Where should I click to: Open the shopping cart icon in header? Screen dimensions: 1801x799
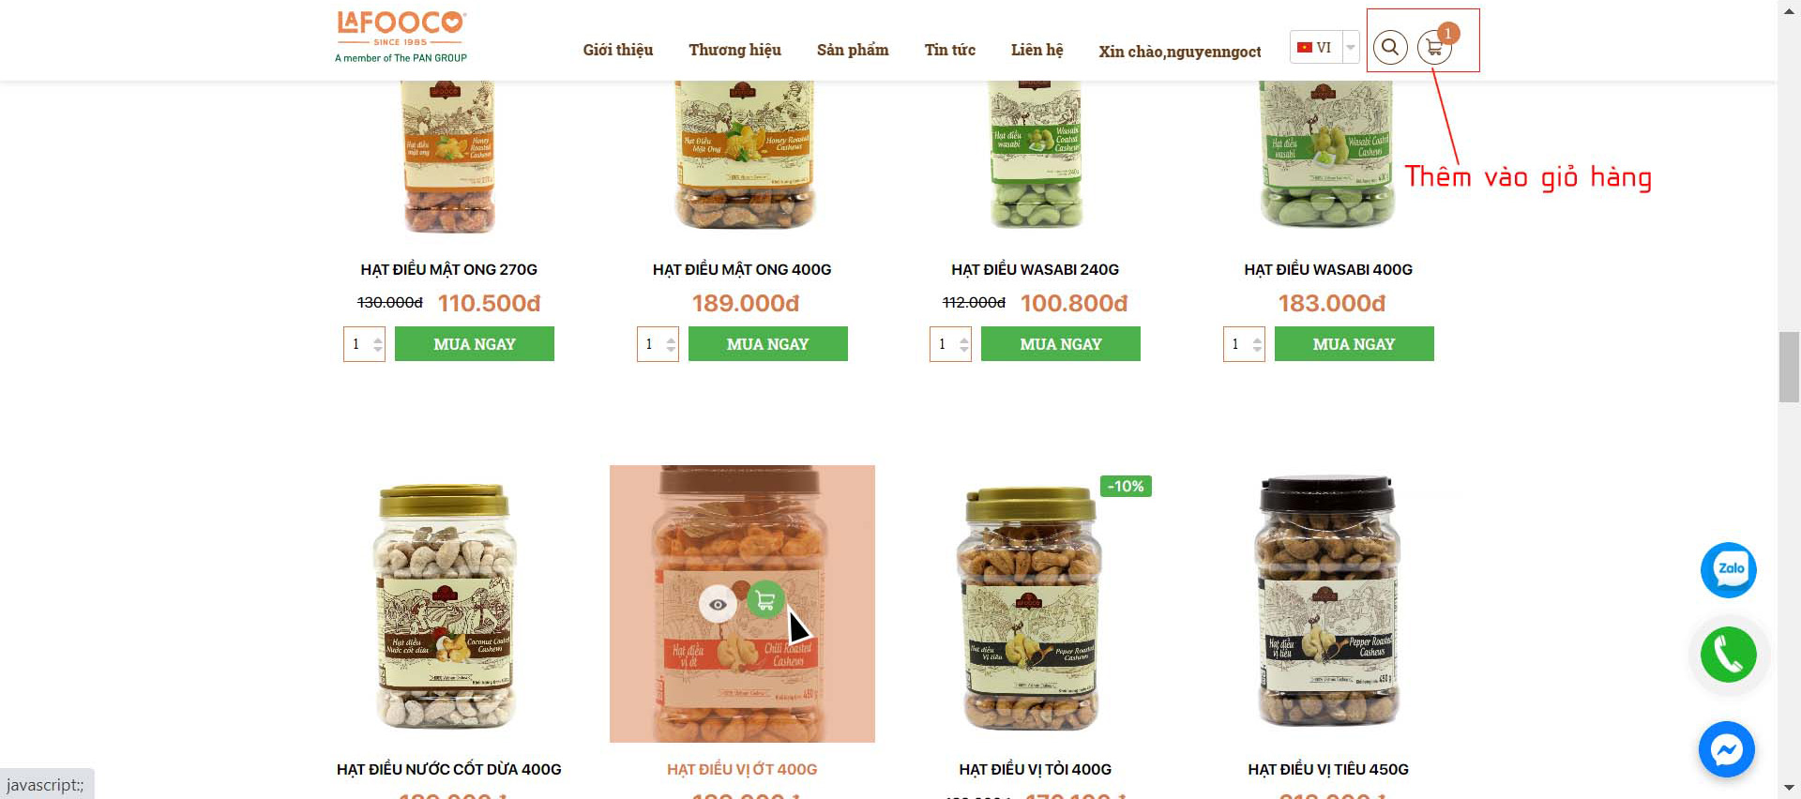[1434, 47]
